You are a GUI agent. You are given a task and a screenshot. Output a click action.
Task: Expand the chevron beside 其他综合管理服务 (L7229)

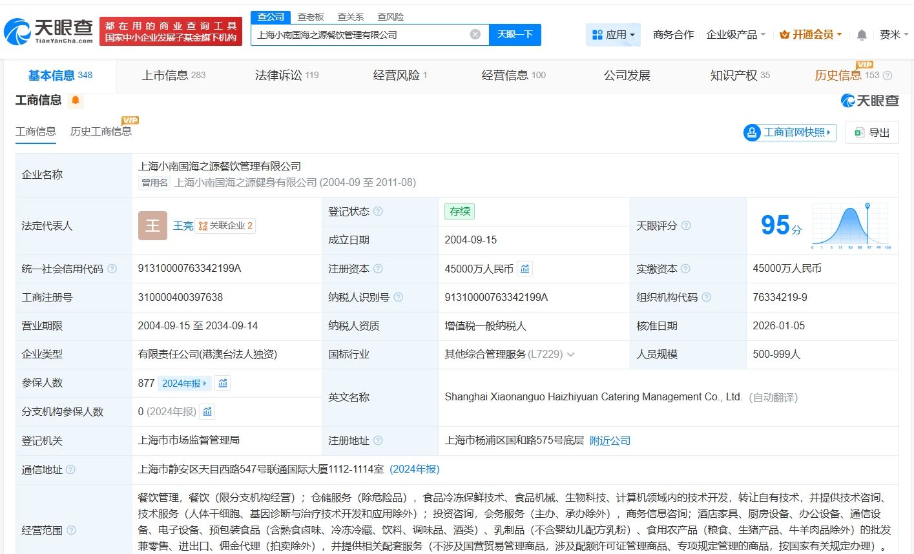tap(570, 354)
